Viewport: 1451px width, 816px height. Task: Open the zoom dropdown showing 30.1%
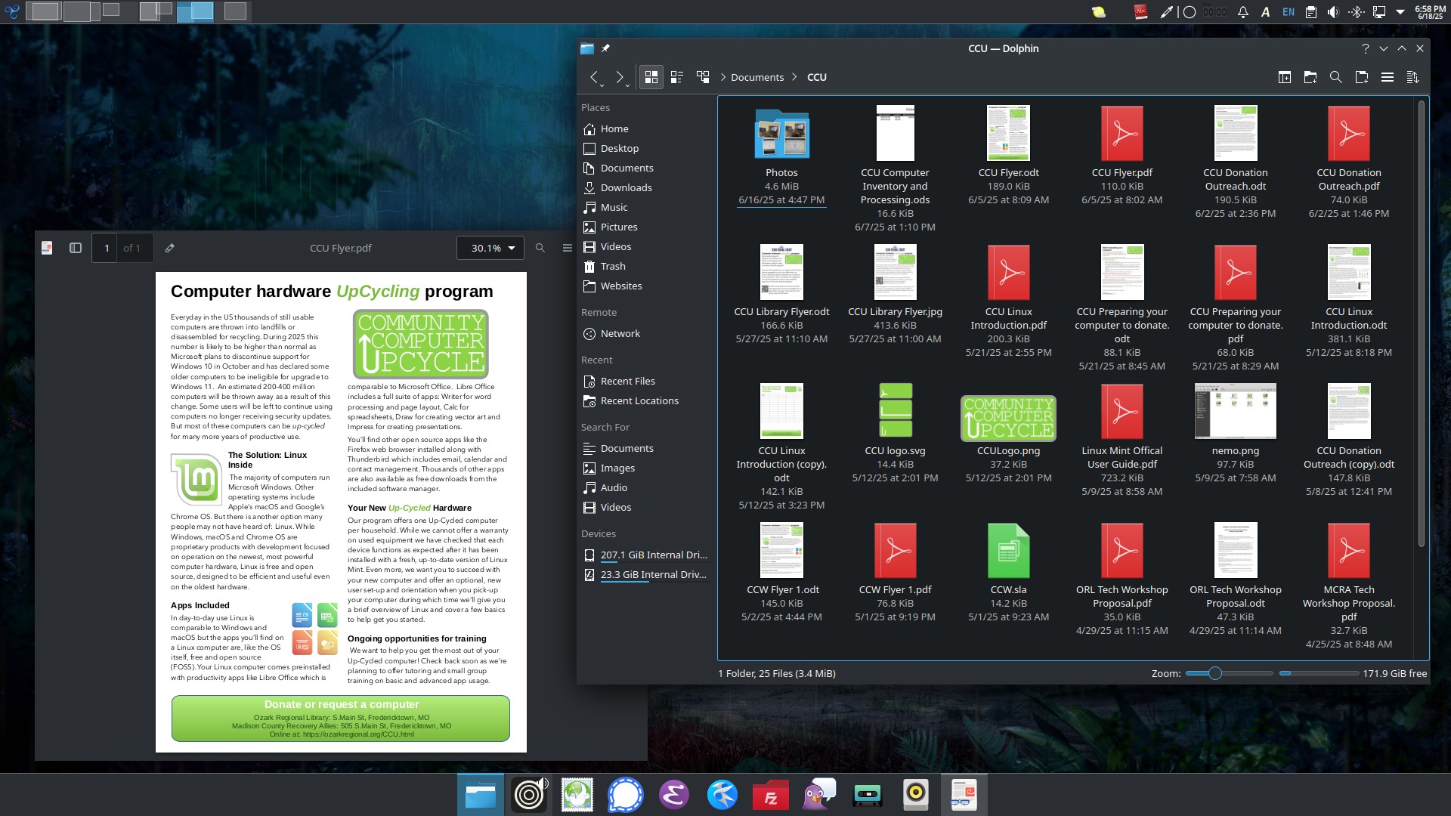[490, 247]
